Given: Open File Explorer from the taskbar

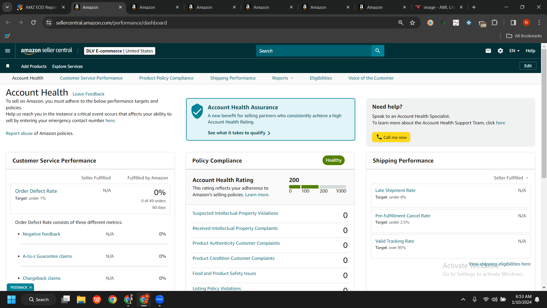Looking at the screenshot, I should click(x=81, y=299).
